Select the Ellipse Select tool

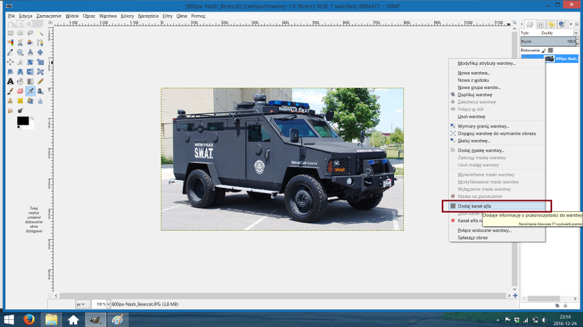pos(20,33)
